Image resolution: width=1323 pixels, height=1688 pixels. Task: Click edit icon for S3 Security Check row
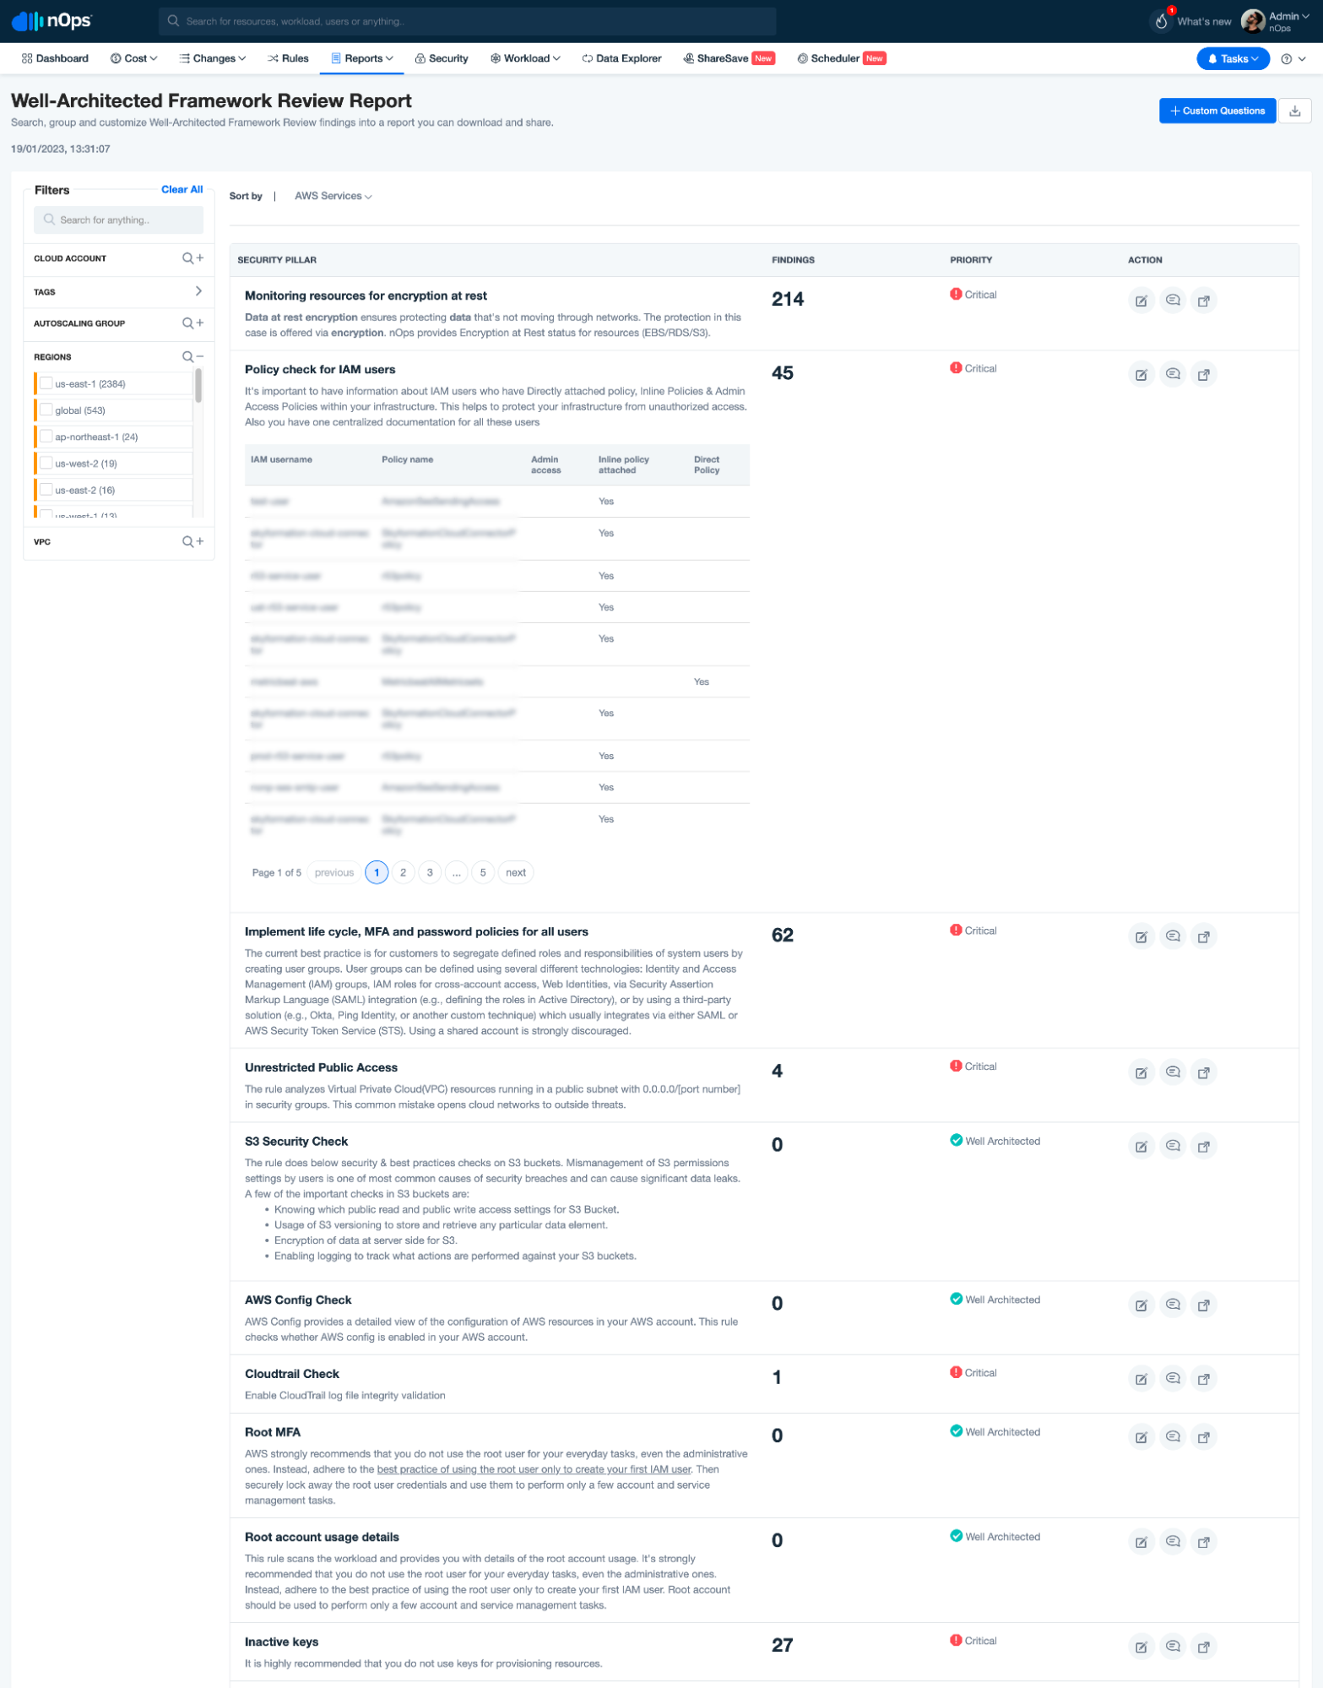(1141, 1146)
